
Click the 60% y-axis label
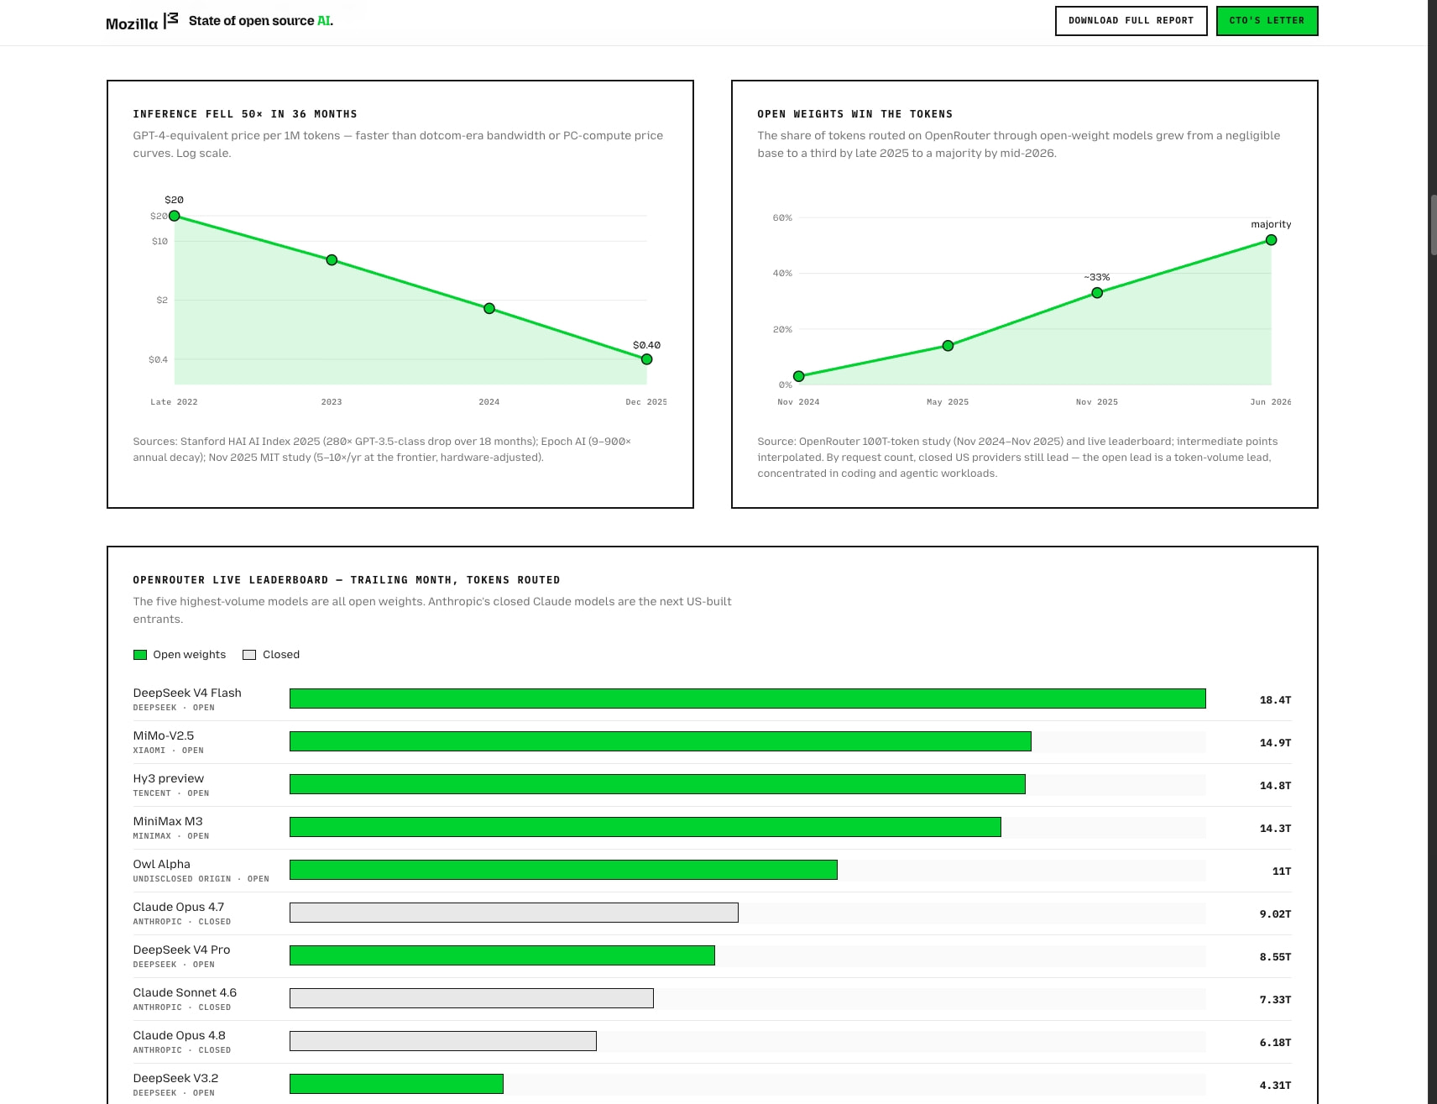coord(782,217)
